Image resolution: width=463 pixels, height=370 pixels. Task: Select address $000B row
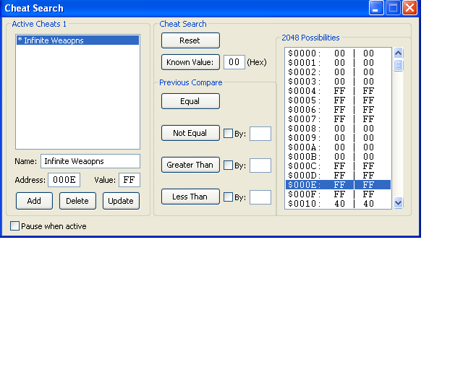click(338, 157)
